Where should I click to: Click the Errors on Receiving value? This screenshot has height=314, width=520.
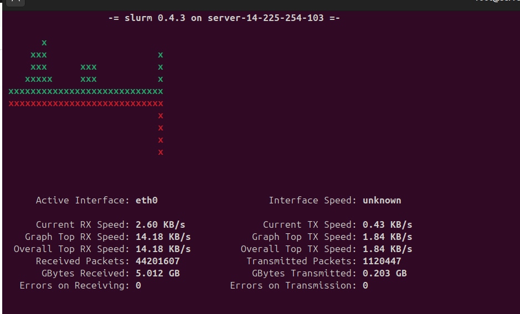coord(138,285)
